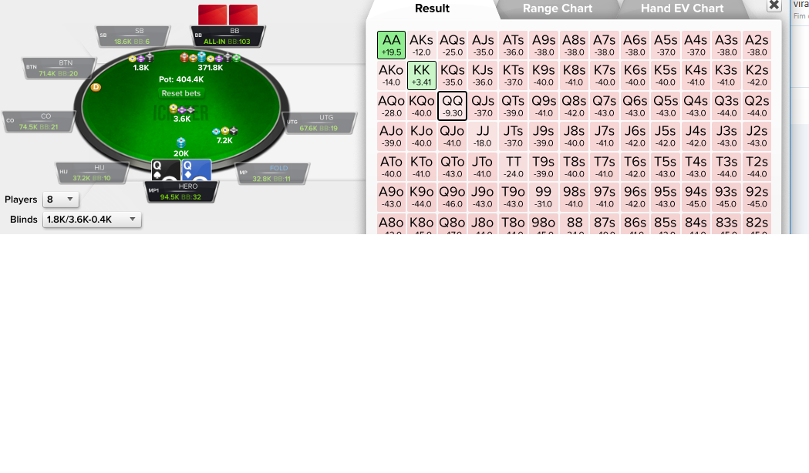Select the A5s hand cell
The height and width of the screenshot is (473, 809).
coord(666,45)
